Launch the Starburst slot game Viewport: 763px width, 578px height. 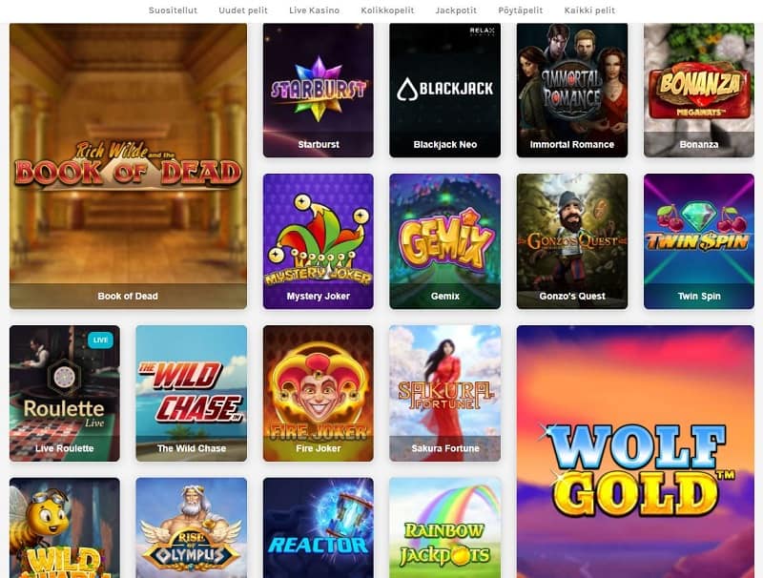(x=319, y=90)
